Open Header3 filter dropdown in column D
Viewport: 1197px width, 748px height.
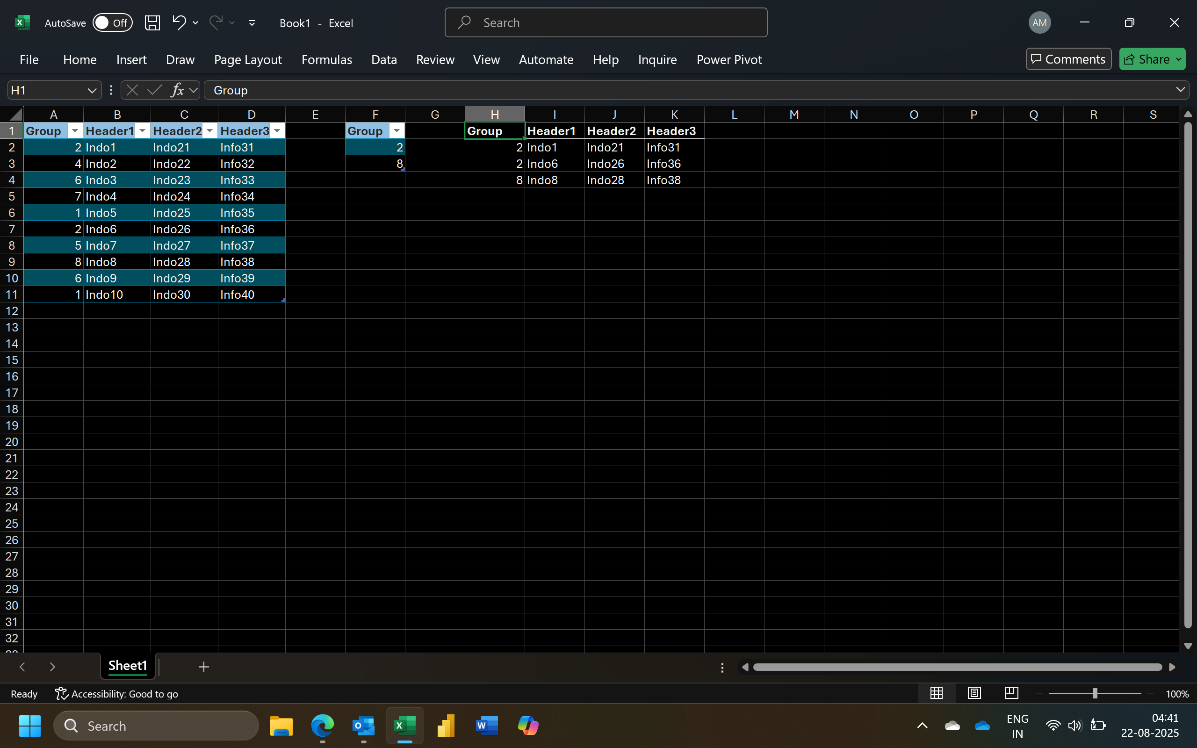click(277, 131)
